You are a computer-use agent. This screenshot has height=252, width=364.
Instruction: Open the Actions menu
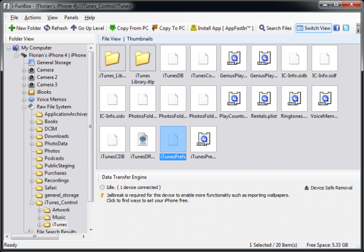(x=32, y=18)
